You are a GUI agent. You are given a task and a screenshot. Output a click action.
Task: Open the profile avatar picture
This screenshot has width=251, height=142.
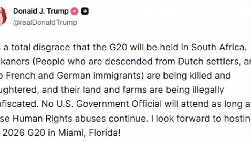[3, 16]
